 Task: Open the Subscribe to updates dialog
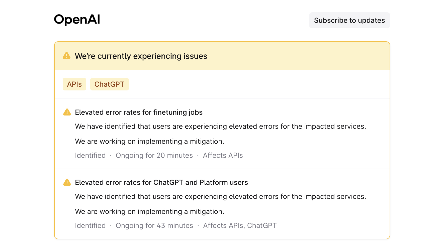349,20
